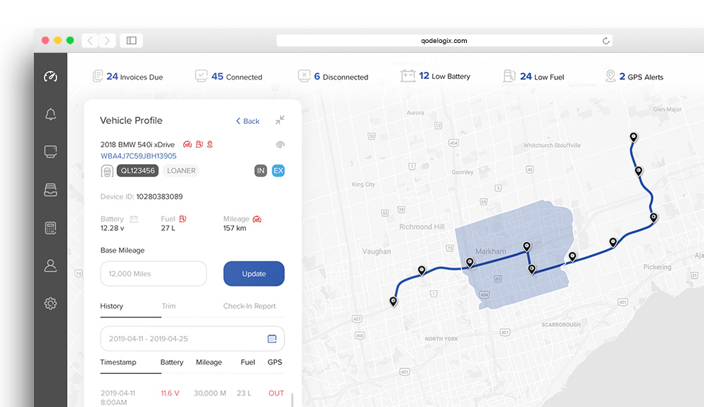Image resolution: width=704 pixels, height=407 pixels.
Task: Go back using the Back link
Action: (x=248, y=121)
